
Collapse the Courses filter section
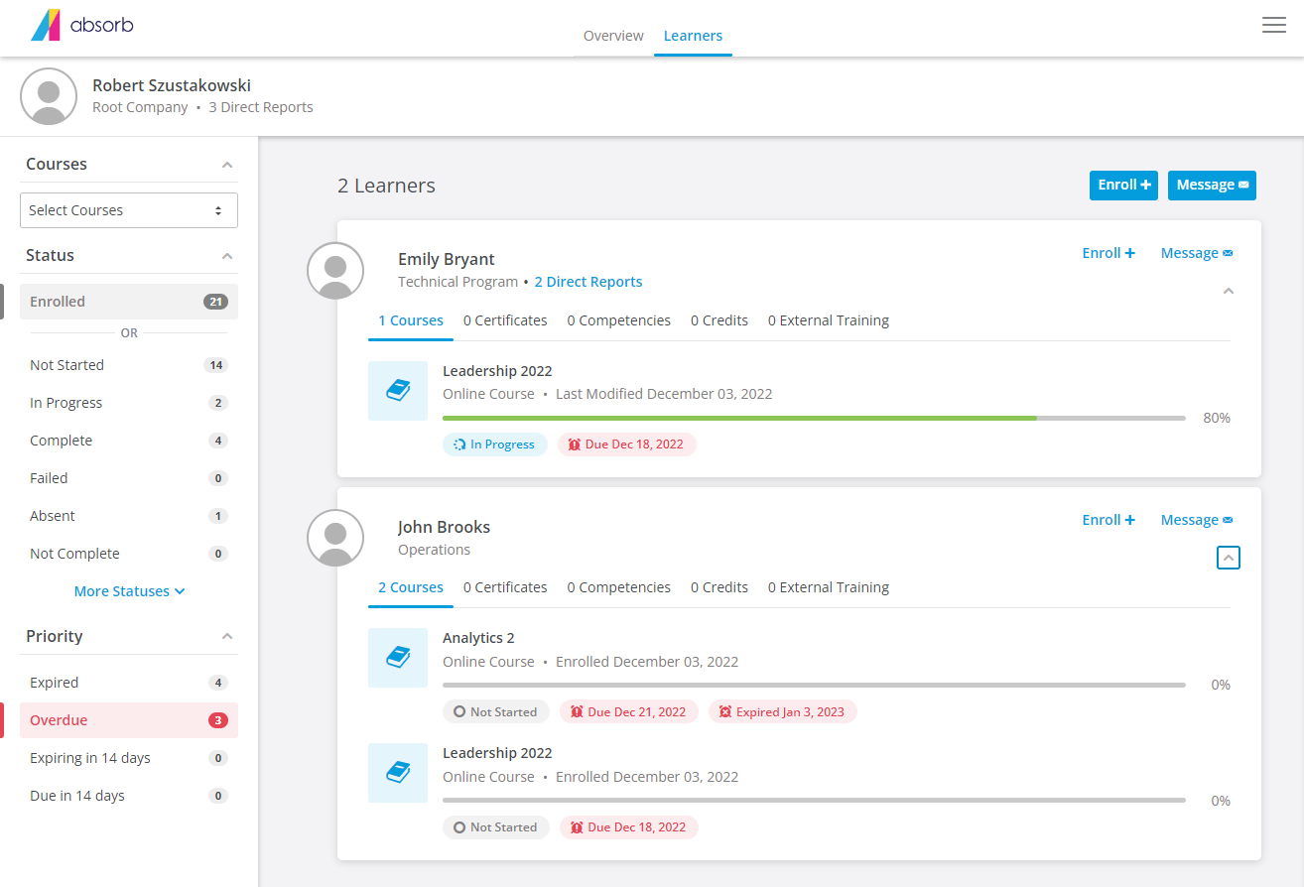(227, 165)
